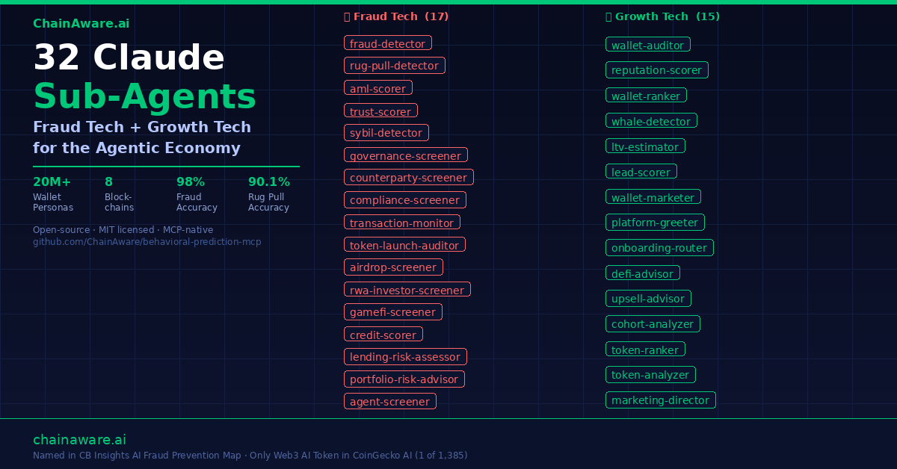This screenshot has height=469, width=897.
Task: Click the counterparty-screener tag
Action: click(409, 178)
